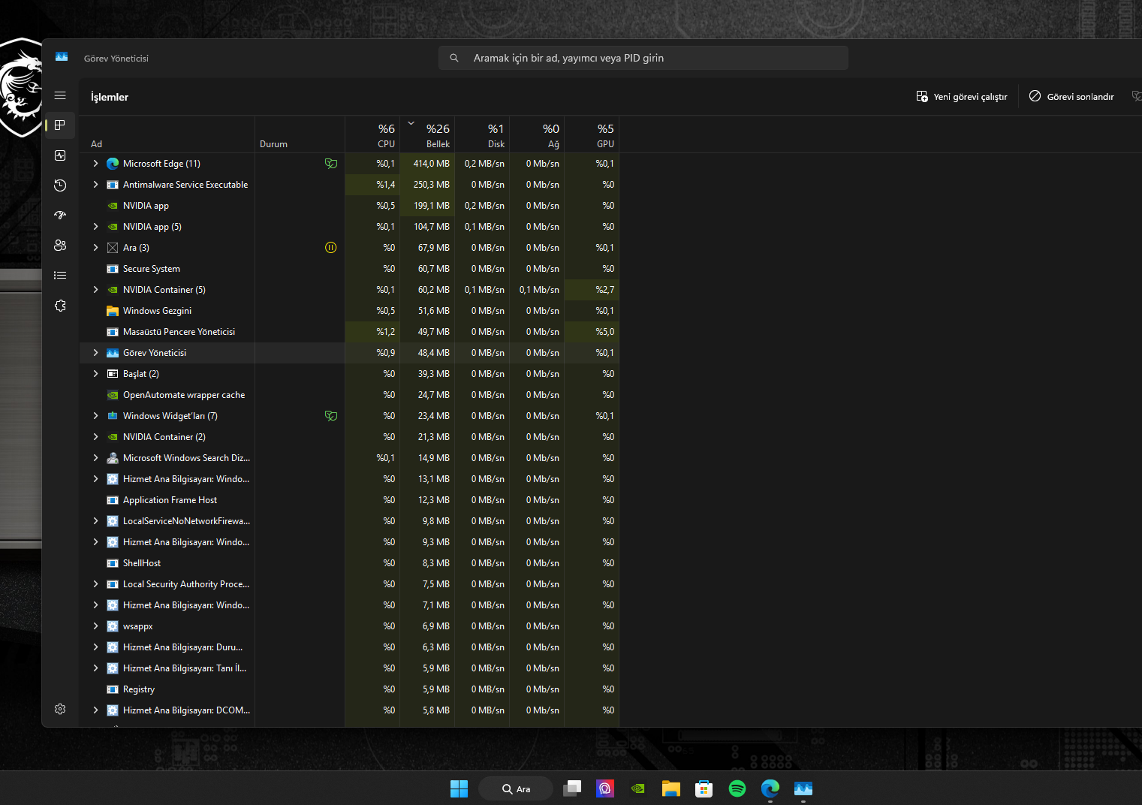Expand the NVIDIA app (5) group
Viewport: 1142px width, 805px height.
[x=95, y=227]
